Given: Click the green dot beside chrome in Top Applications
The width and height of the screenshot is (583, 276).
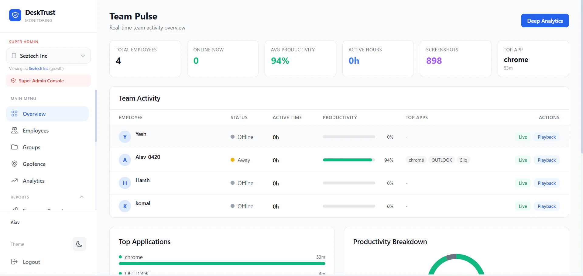Looking at the screenshot, I should (120, 257).
